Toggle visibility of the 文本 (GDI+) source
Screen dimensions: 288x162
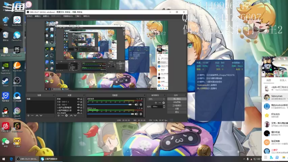[78, 104]
